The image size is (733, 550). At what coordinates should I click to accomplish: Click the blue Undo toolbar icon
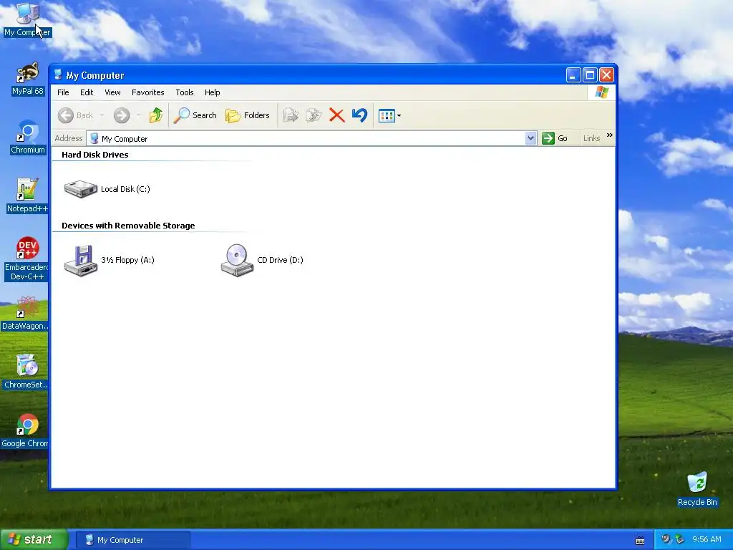359,115
